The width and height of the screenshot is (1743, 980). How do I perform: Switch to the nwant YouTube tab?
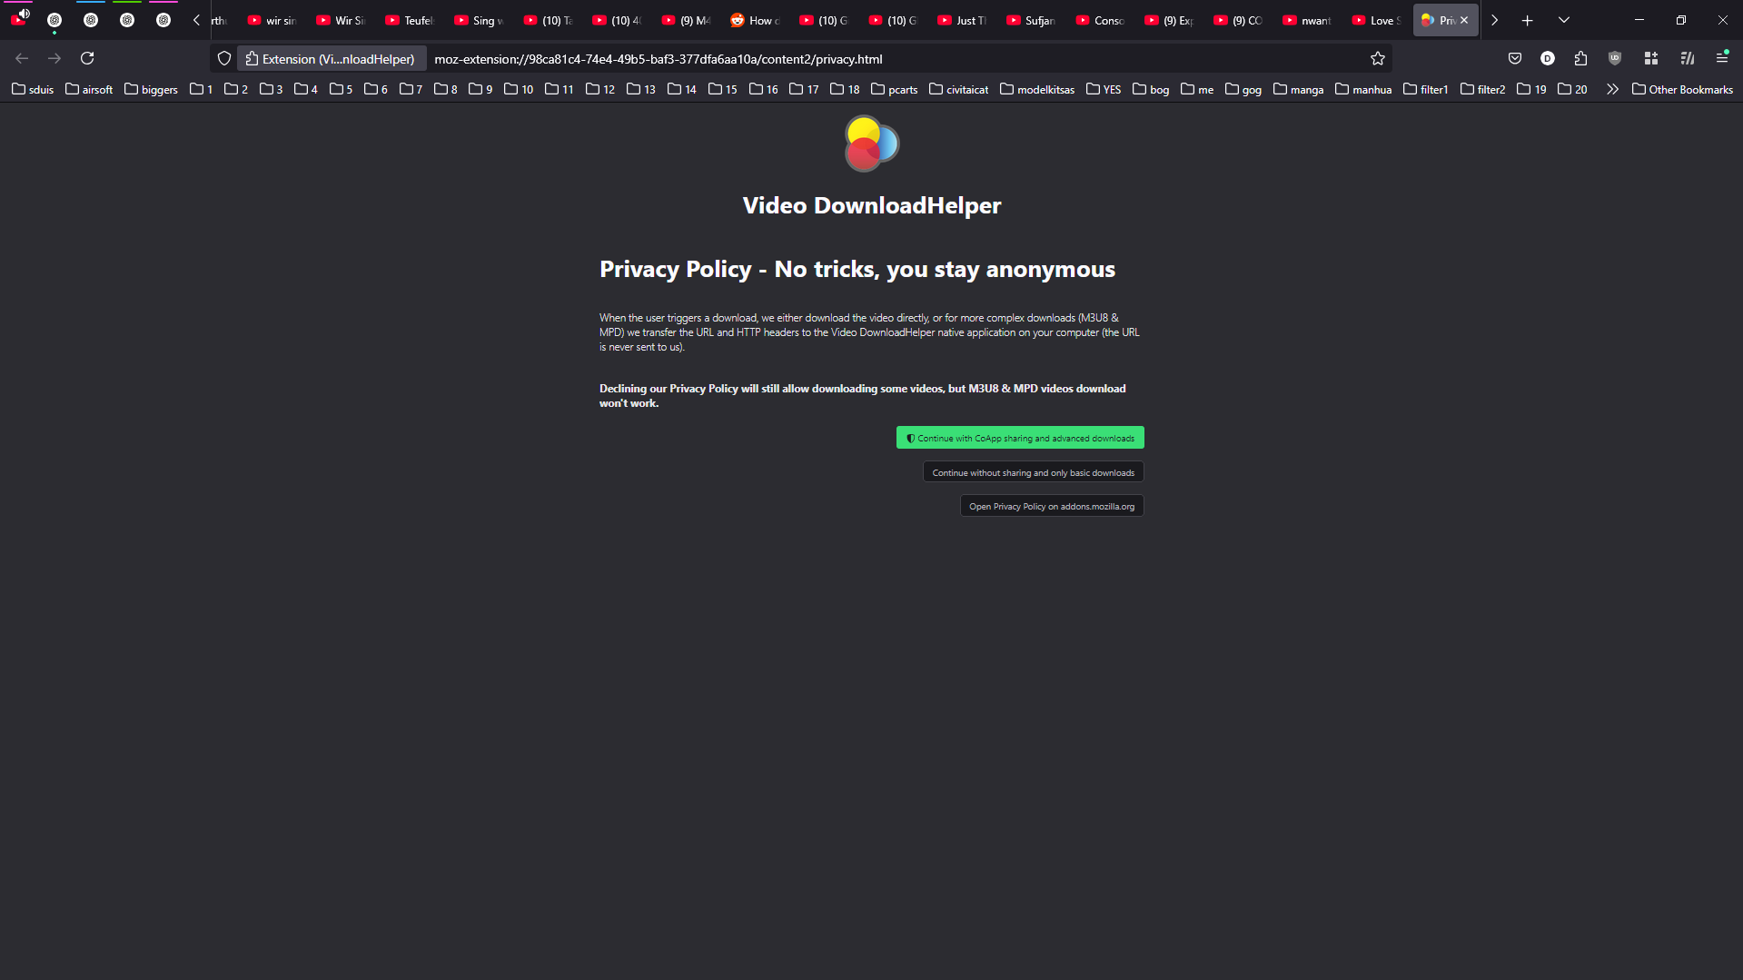tap(1307, 20)
